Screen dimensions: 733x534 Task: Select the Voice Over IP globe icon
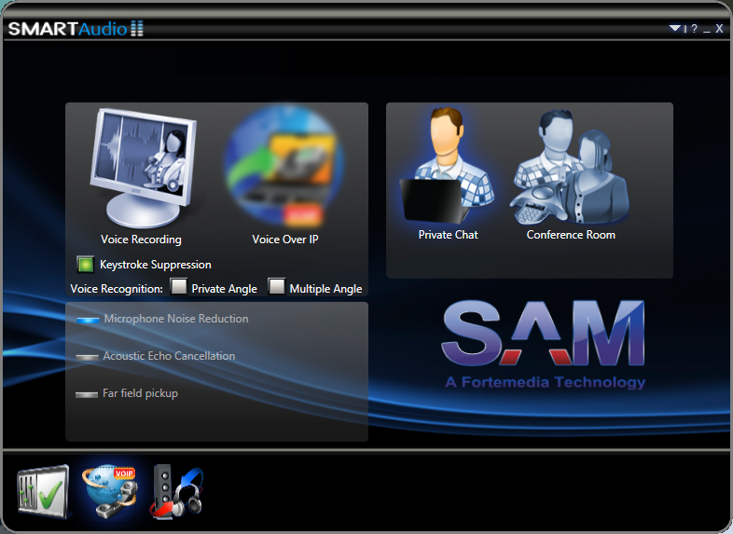(x=284, y=166)
